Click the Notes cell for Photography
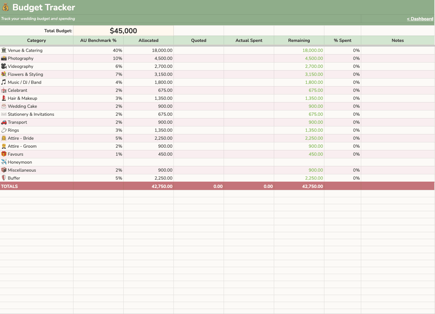This screenshot has height=314, width=435. pyautogui.click(x=397, y=58)
